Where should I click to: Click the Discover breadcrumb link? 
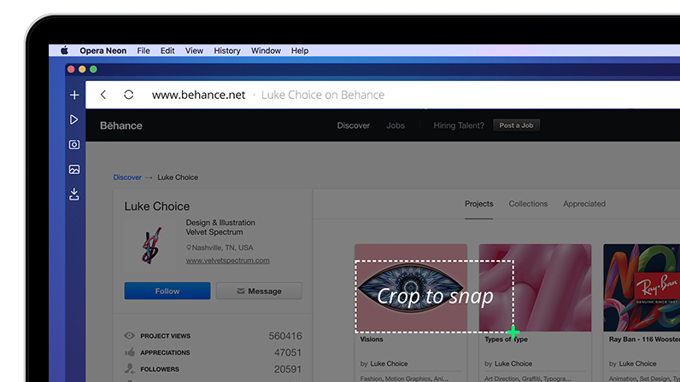(x=127, y=177)
